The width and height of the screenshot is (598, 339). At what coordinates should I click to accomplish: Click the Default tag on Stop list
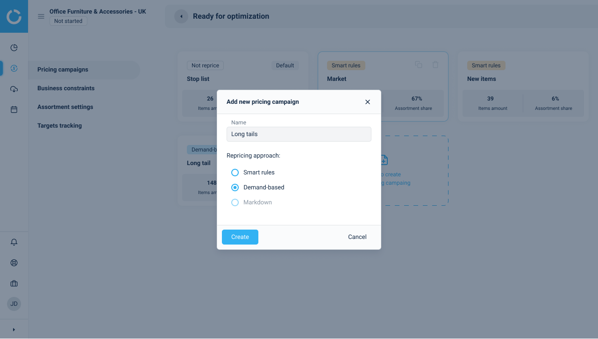click(285, 65)
